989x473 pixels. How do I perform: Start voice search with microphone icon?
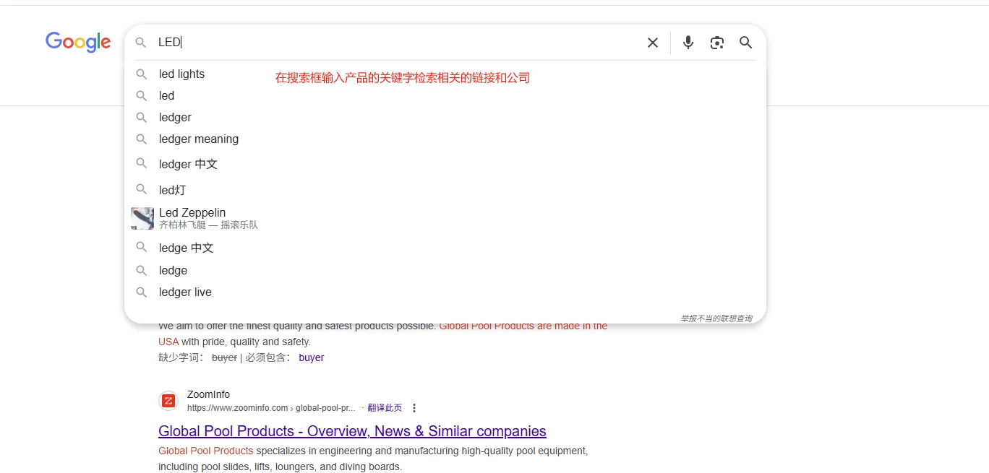pos(688,43)
